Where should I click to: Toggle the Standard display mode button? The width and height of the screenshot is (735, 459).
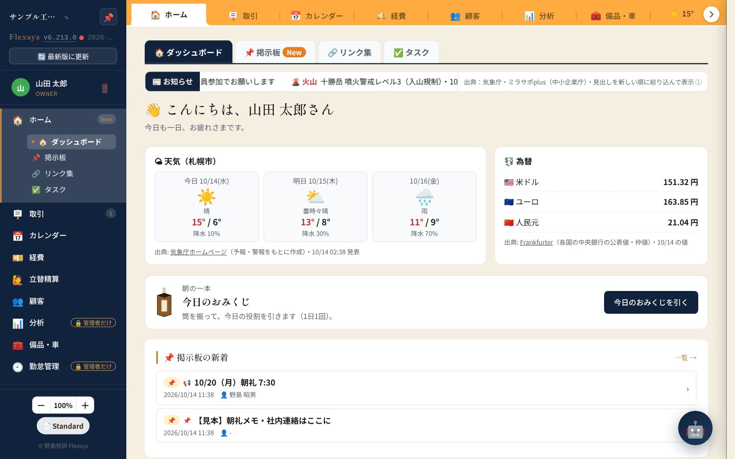(x=63, y=426)
